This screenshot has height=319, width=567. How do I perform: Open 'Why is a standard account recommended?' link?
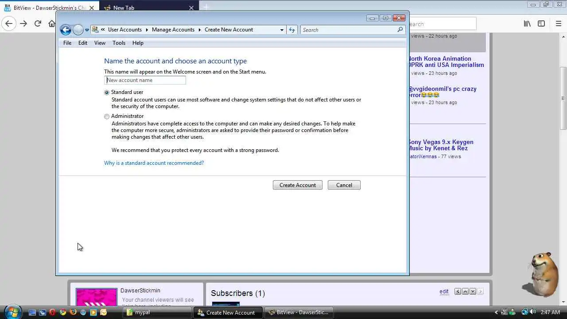coord(154,163)
